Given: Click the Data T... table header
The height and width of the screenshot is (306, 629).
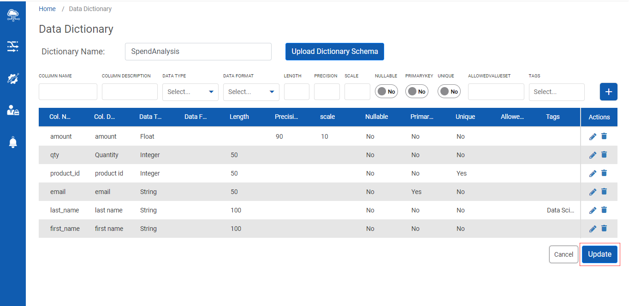Looking at the screenshot, I should 151,117.
